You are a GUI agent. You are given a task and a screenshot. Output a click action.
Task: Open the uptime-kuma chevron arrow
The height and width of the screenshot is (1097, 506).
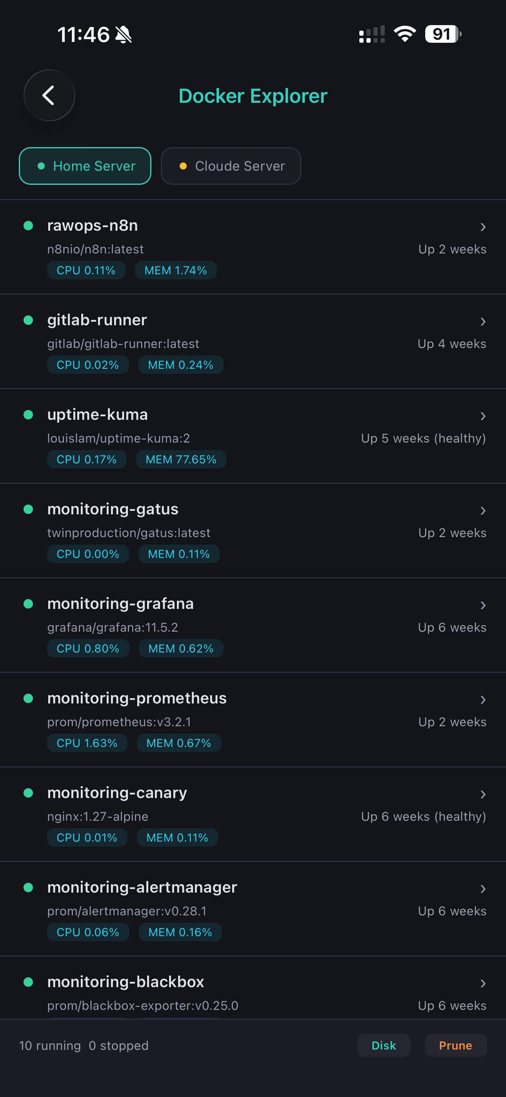pos(482,415)
